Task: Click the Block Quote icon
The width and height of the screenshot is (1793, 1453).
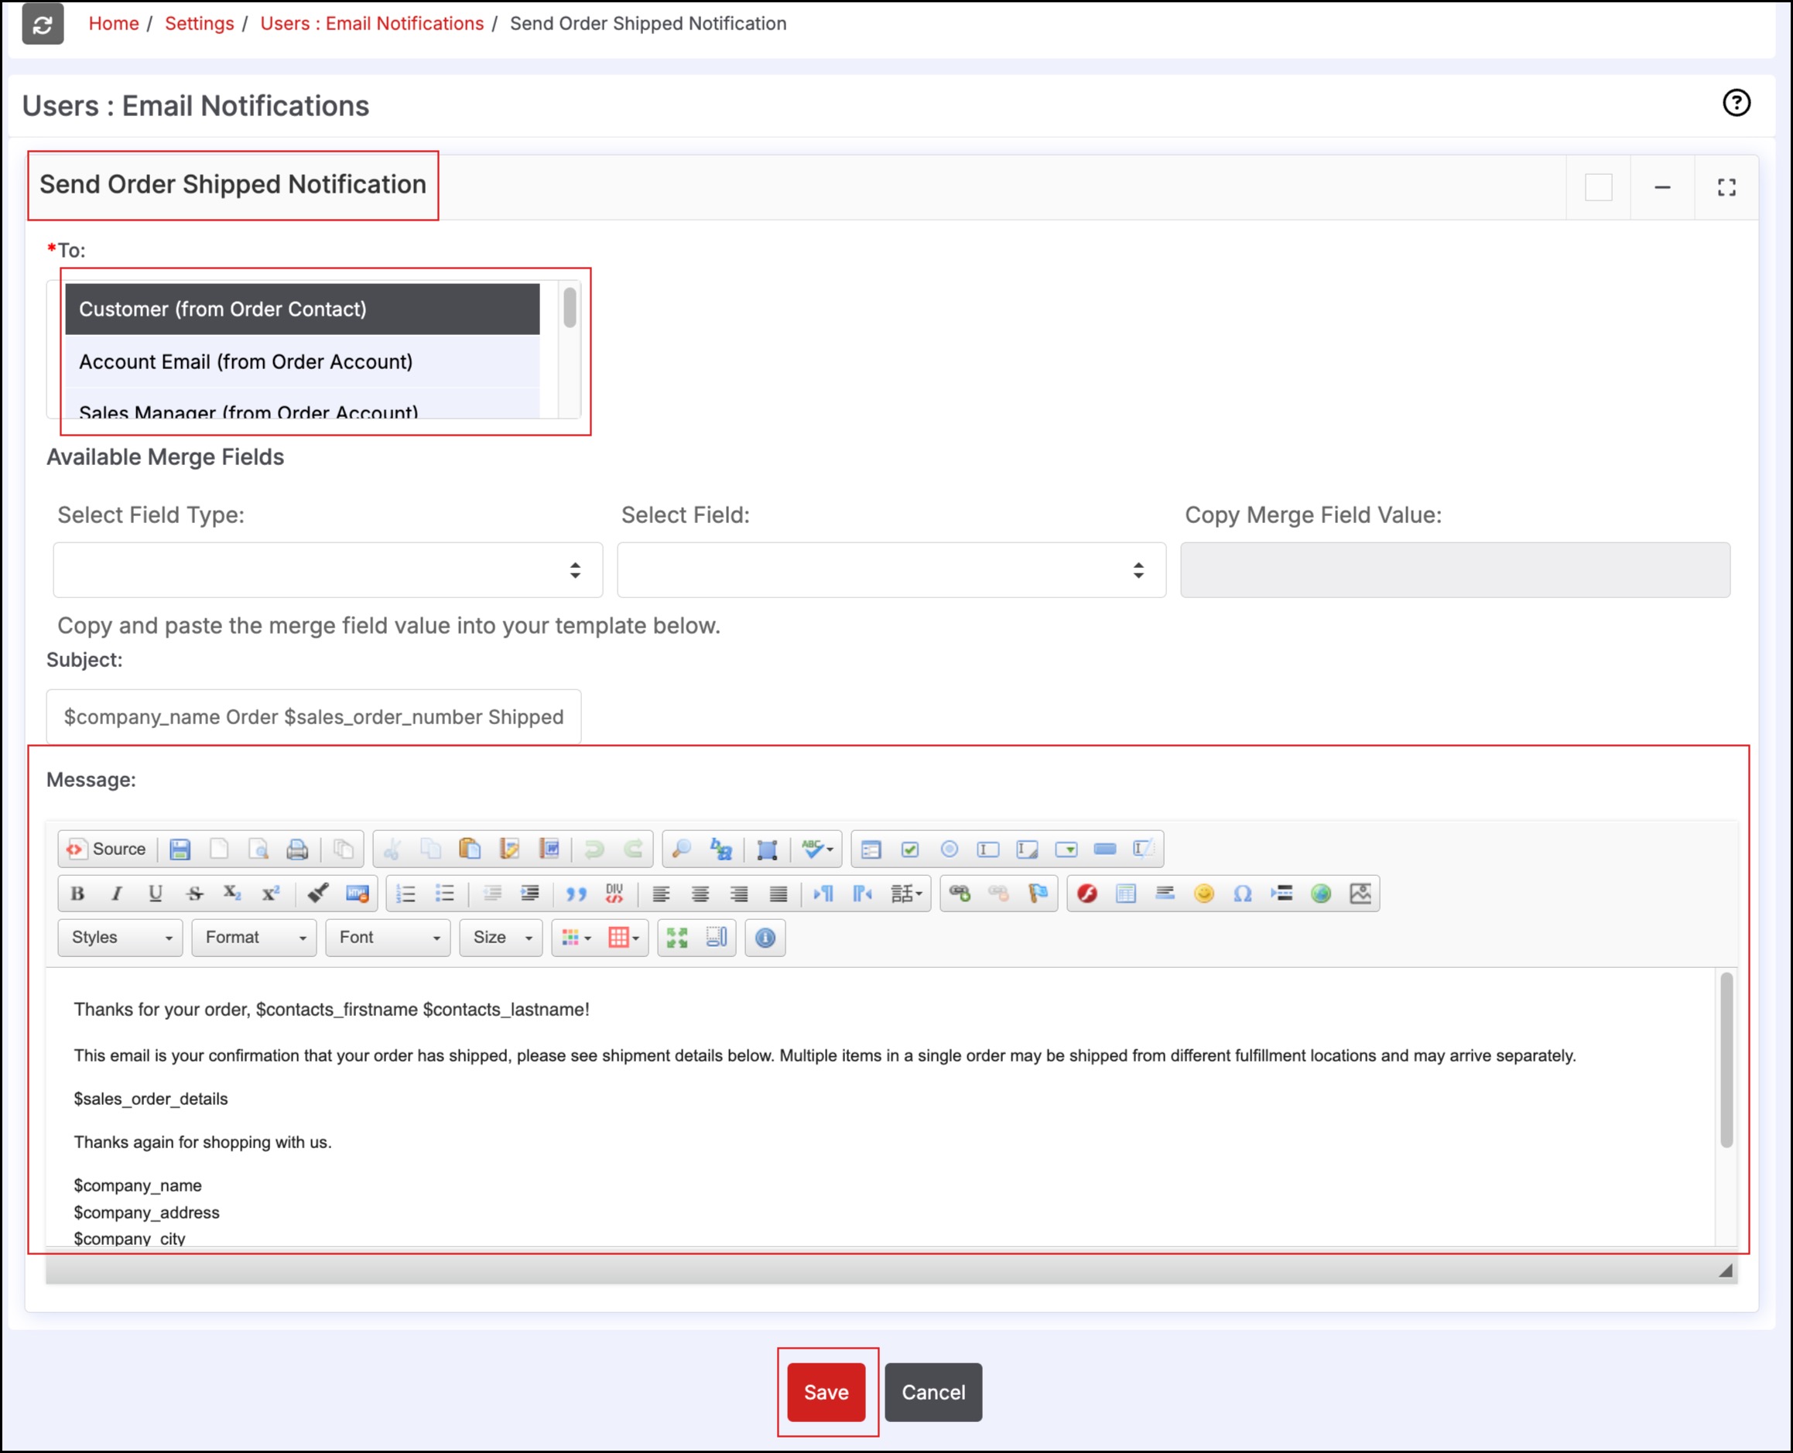Action: (x=576, y=893)
